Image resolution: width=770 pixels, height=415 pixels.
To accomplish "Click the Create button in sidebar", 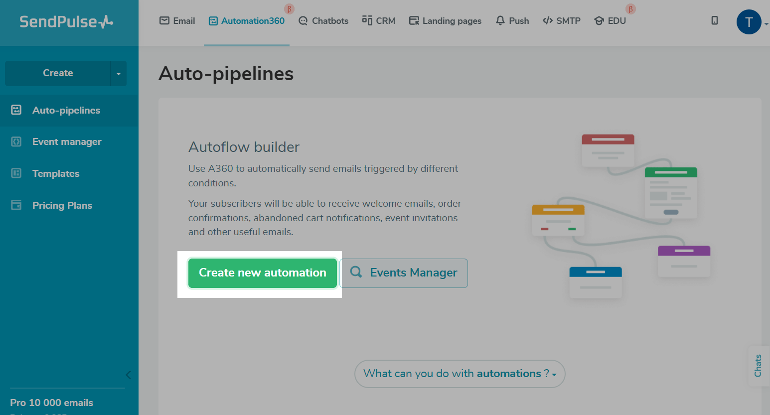I will 58,73.
